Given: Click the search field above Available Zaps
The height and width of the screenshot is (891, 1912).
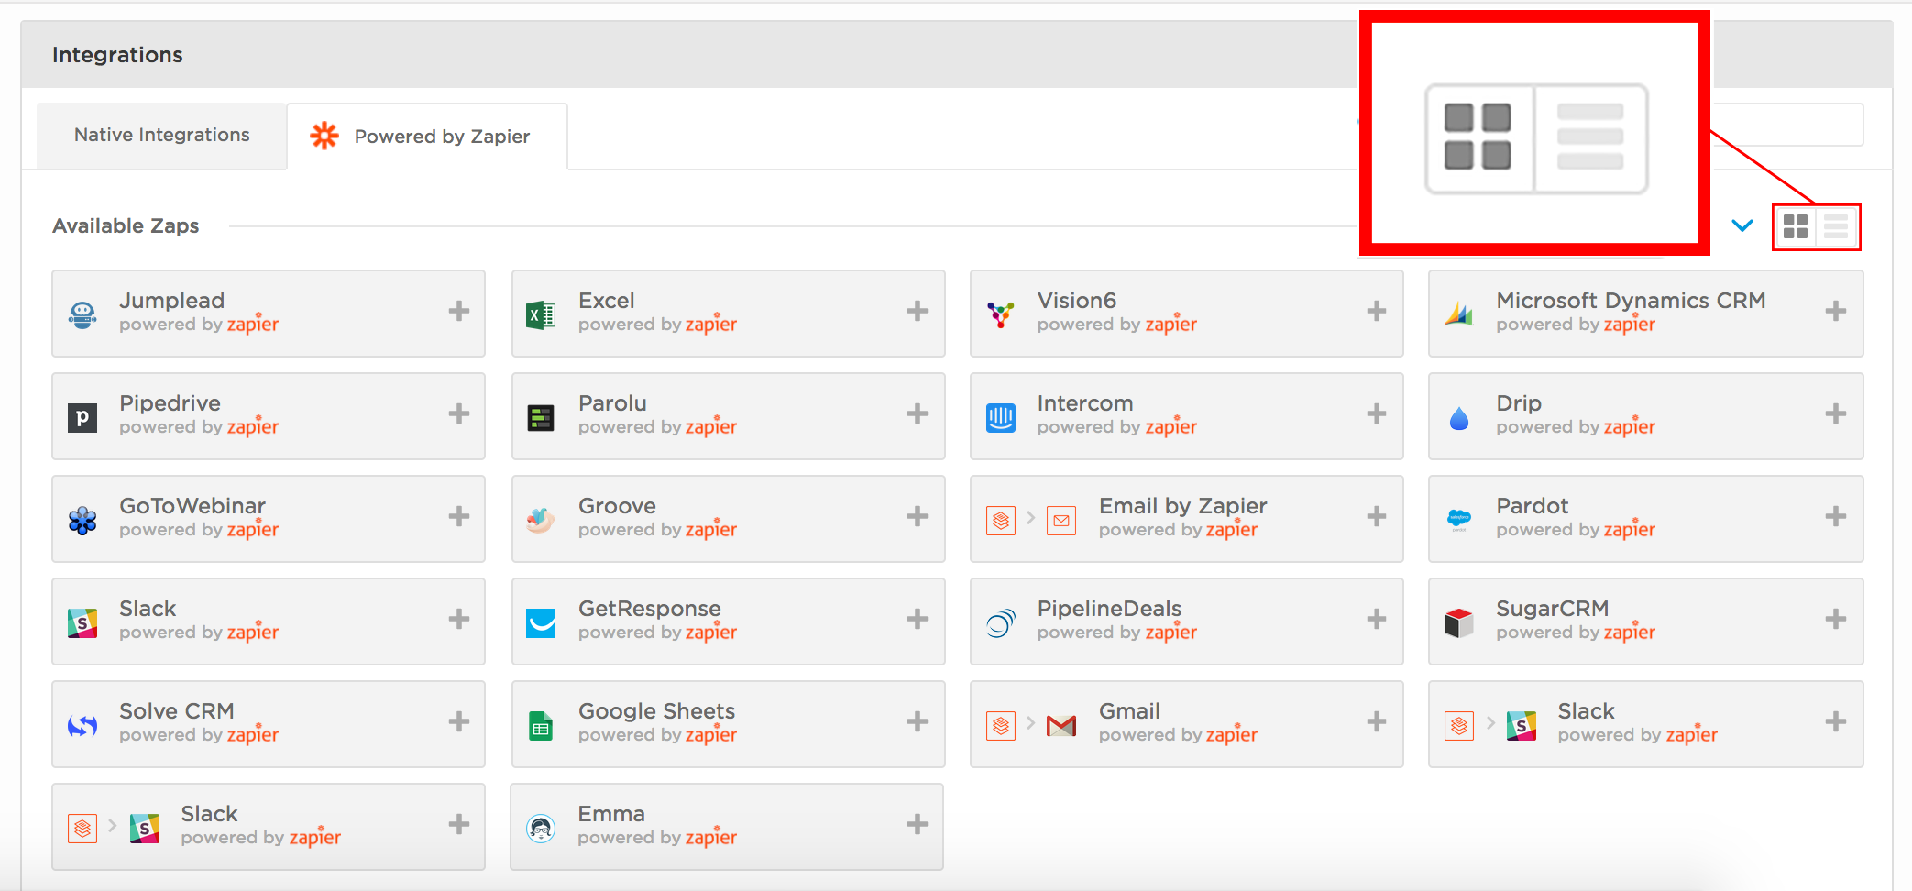Looking at the screenshot, I should coord(1787,125).
